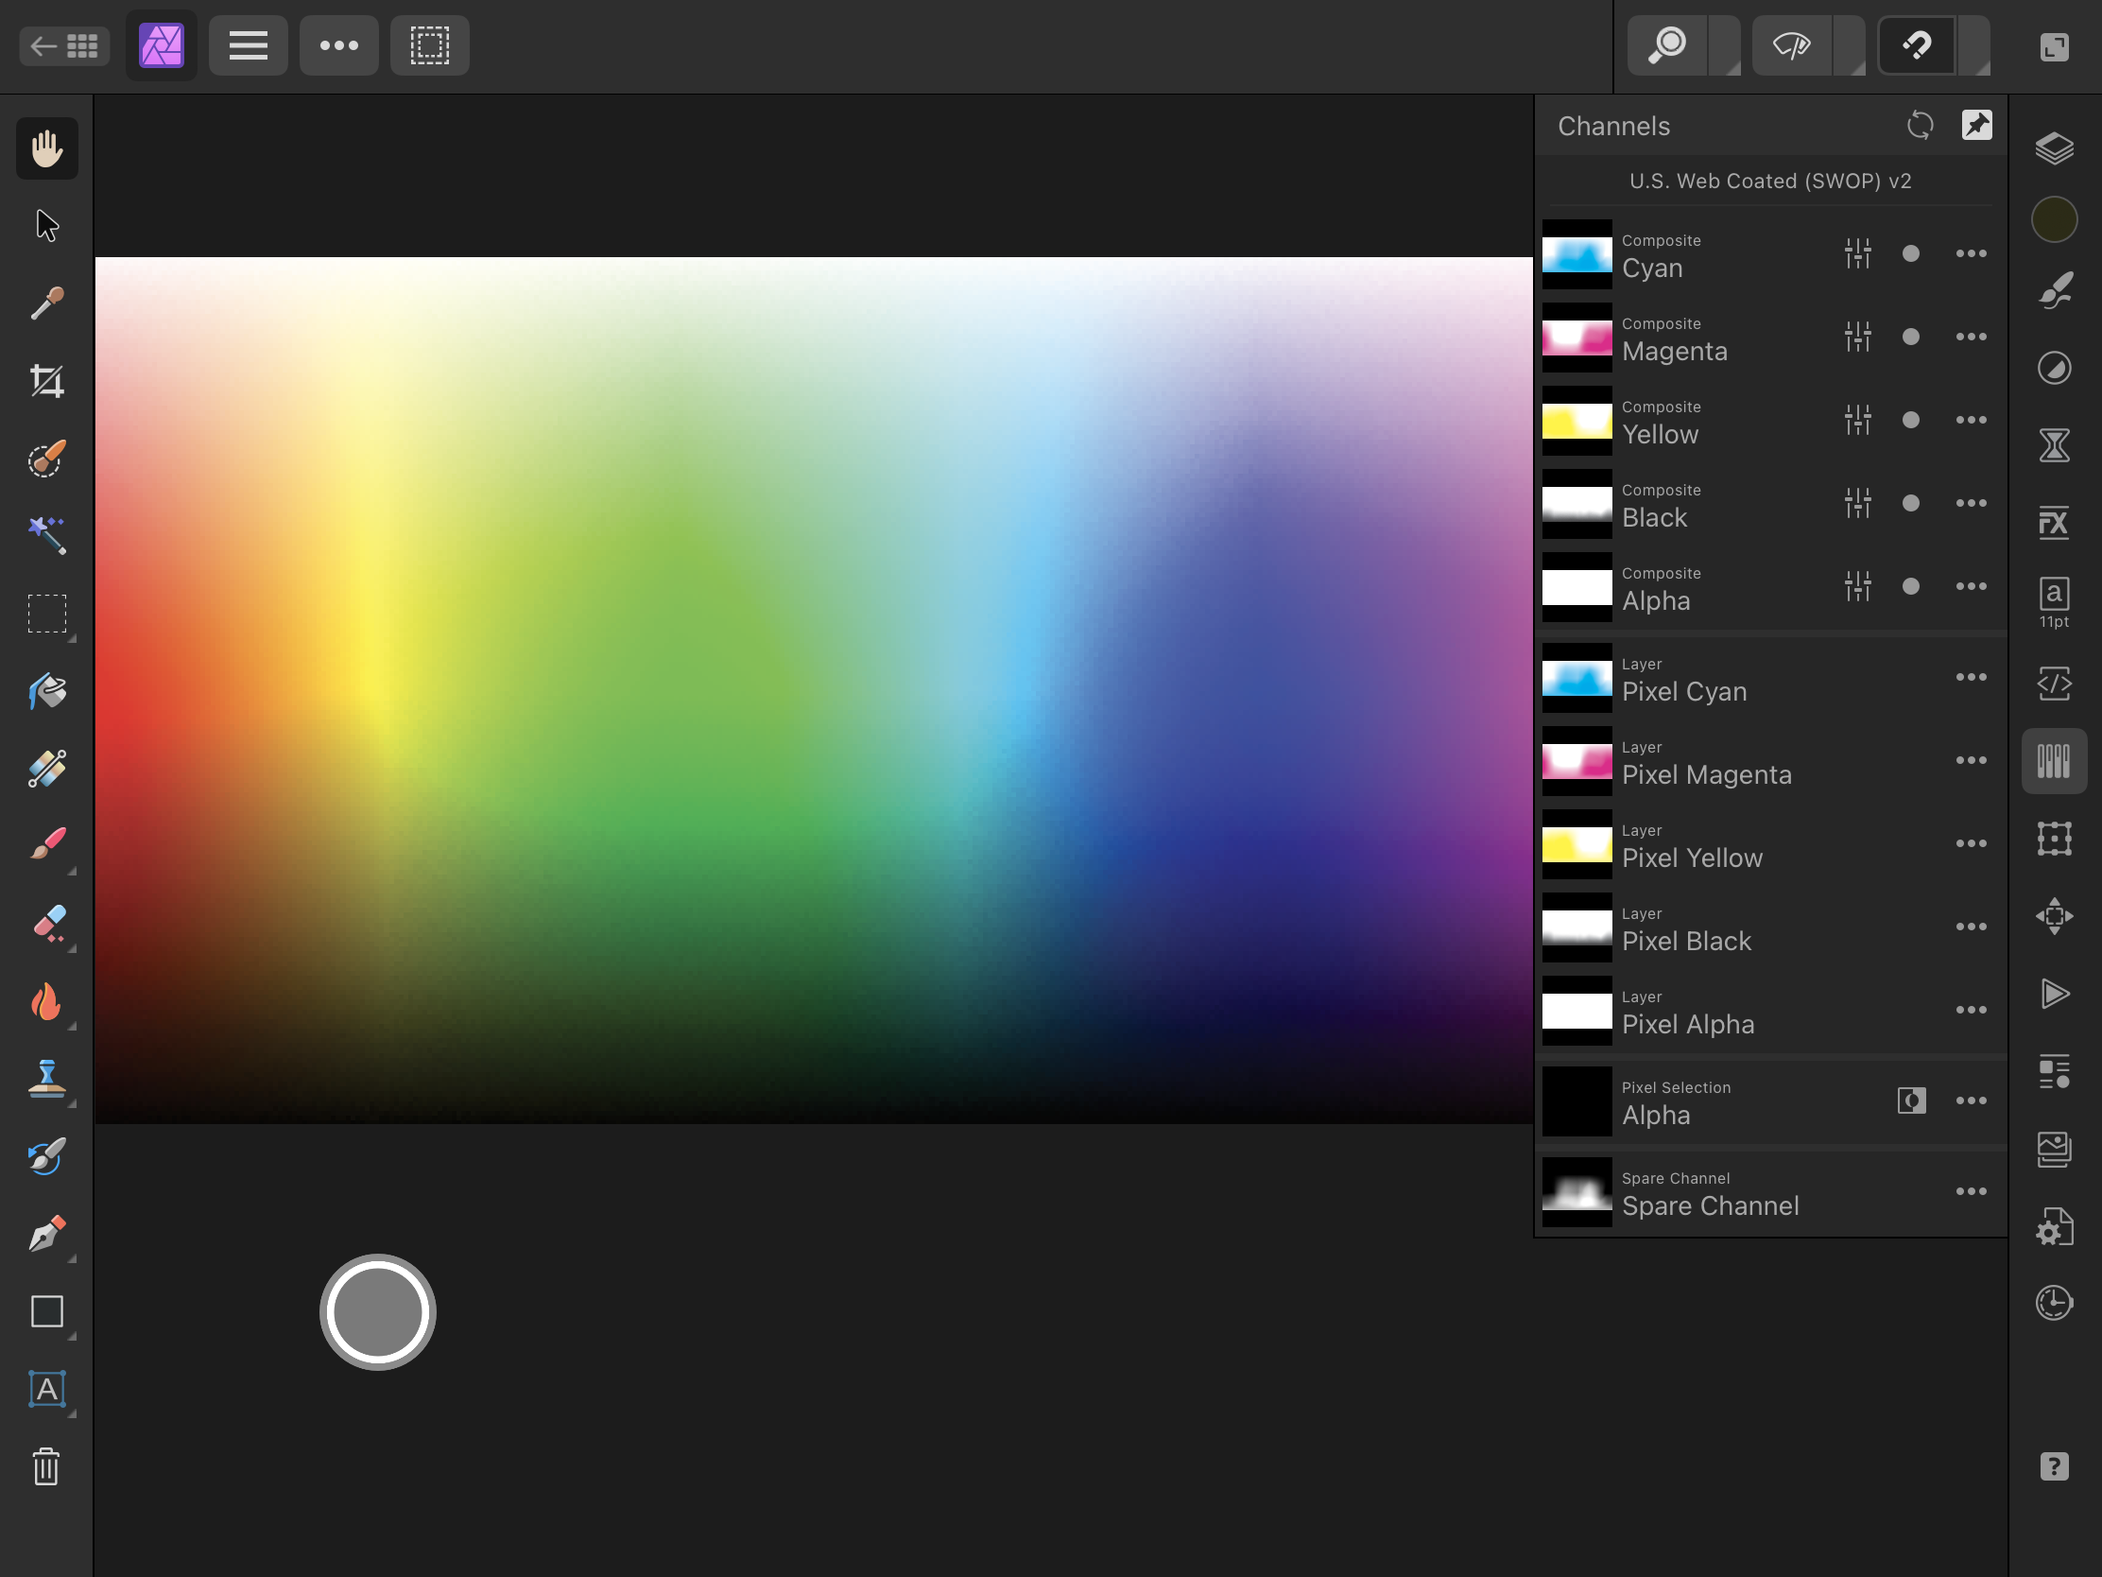Toggle visibility of Composite Alpha channel
Image resolution: width=2102 pixels, height=1577 pixels.
click(x=1910, y=586)
